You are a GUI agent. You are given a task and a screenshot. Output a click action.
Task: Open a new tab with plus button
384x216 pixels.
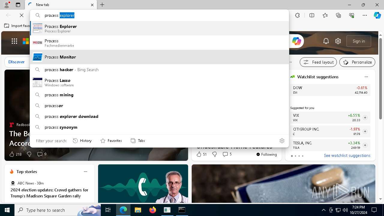click(x=102, y=5)
